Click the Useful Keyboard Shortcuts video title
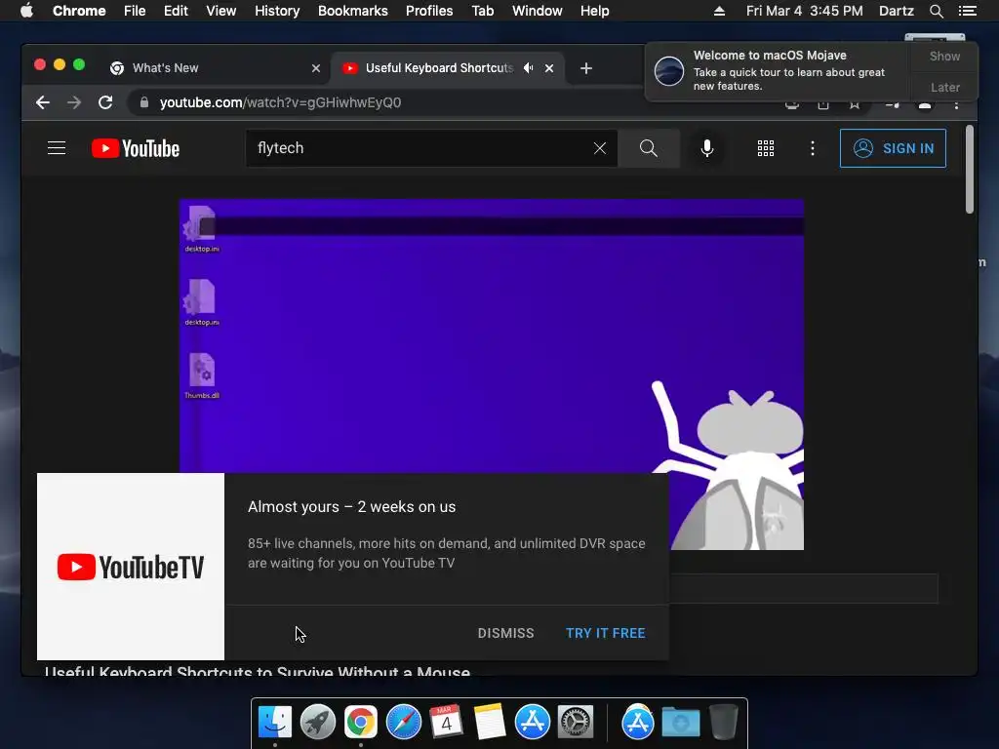The height and width of the screenshot is (749, 999). point(258,671)
